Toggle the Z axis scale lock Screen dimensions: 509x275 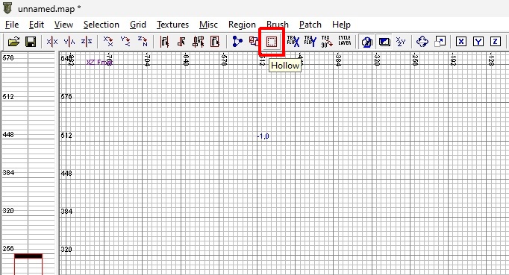(x=495, y=42)
